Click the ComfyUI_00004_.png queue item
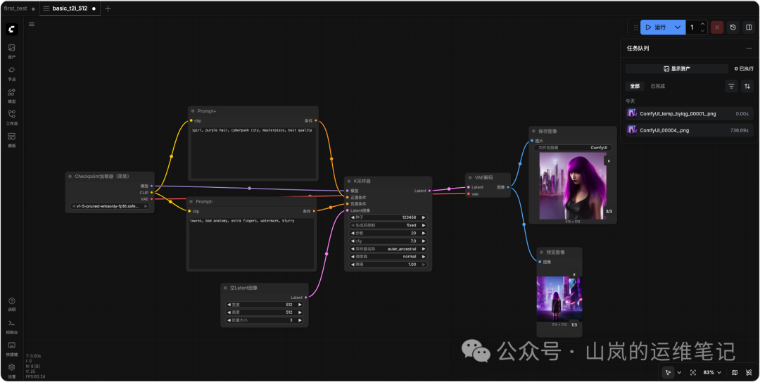This screenshot has width=760, height=382. [690, 130]
